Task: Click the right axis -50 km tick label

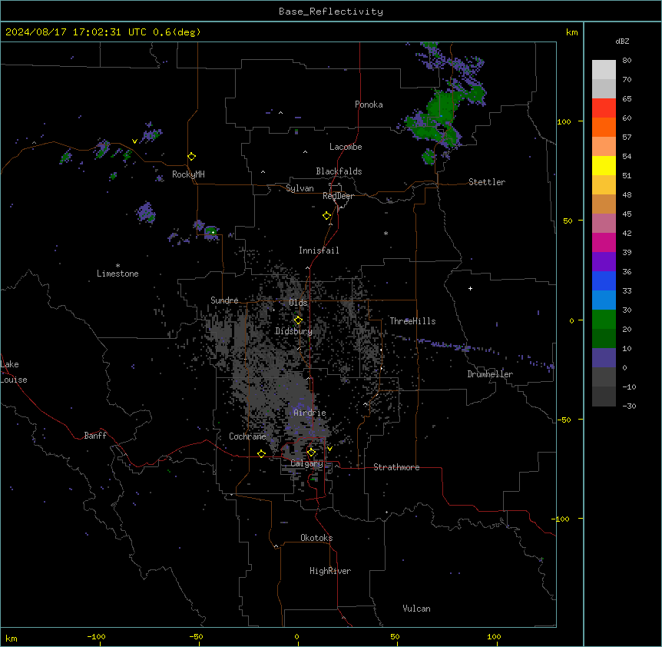Action: point(564,420)
